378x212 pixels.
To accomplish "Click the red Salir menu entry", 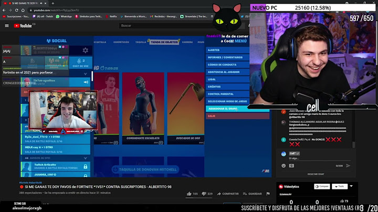I will 237,116.
